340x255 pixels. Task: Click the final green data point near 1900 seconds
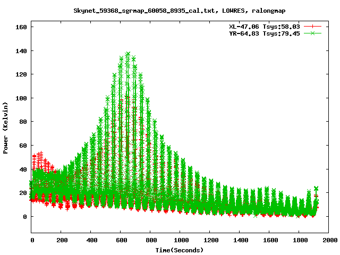316,188
